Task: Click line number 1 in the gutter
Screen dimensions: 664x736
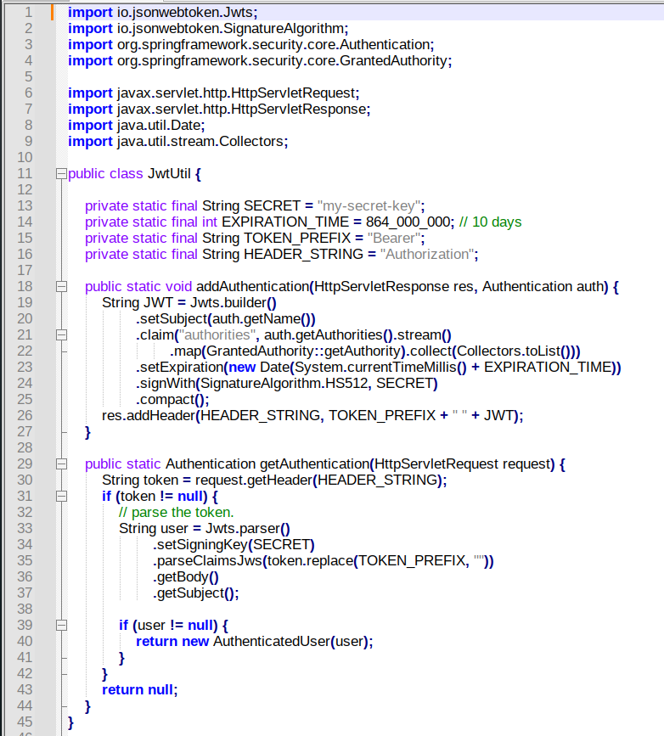Action: [x=28, y=12]
